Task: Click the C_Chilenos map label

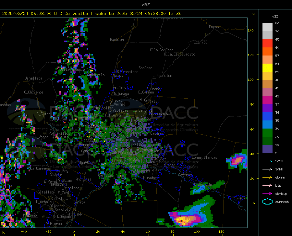Action: [34, 92]
